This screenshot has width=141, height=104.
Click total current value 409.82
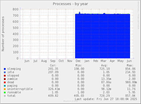point(53,96)
